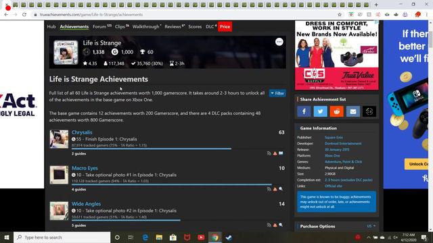View the 2 guides for Chrysalis
The width and height of the screenshot is (433, 243).
78,154
